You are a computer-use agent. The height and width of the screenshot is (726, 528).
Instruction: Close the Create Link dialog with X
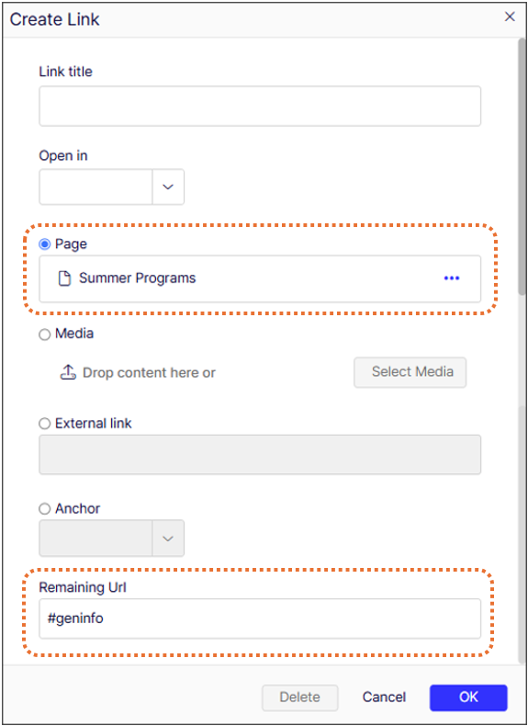pyautogui.click(x=510, y=17)
